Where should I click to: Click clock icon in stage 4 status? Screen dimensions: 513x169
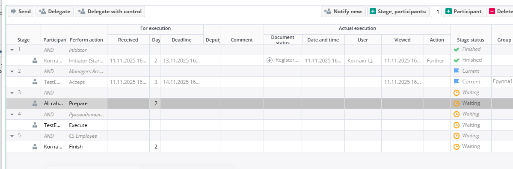click(x=457, y=114)
